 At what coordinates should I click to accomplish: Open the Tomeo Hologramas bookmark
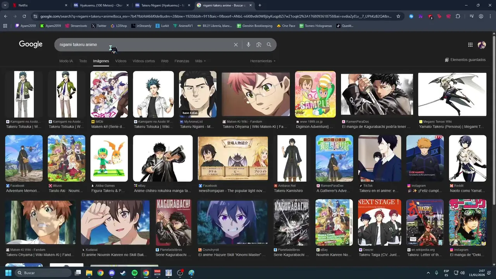[x=315, y=26]
